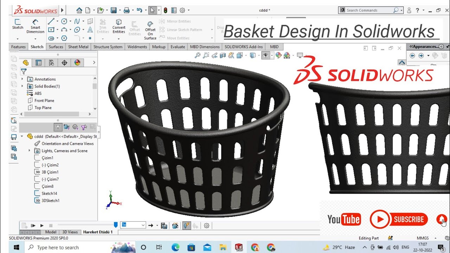
Task: Click the Convert Entities tool
Action: [x=119, y=26]
